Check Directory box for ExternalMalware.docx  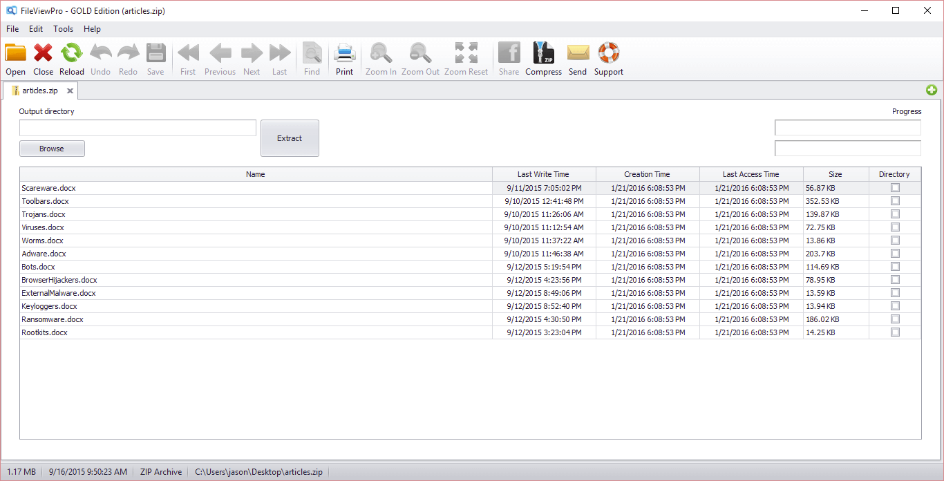coord(896,293)
